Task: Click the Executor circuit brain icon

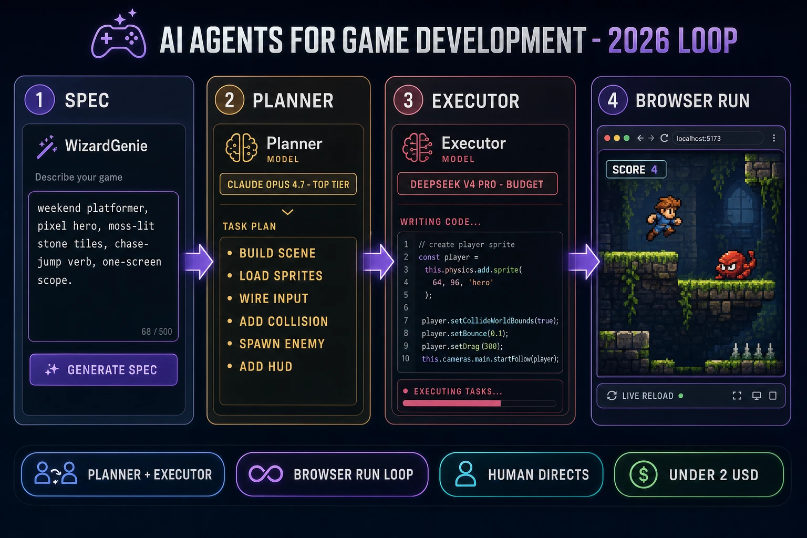Action: click(417, 148)
